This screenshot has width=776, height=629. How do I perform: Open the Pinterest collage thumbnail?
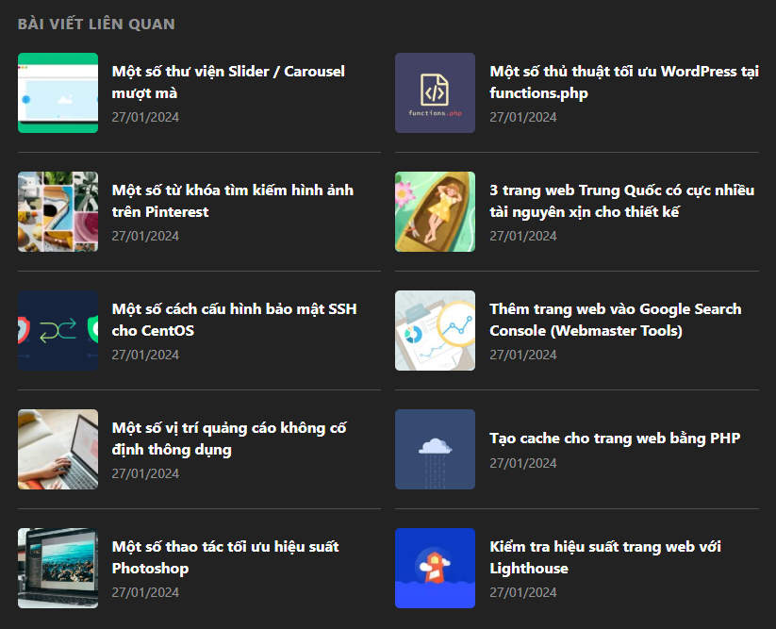point(58,212)
